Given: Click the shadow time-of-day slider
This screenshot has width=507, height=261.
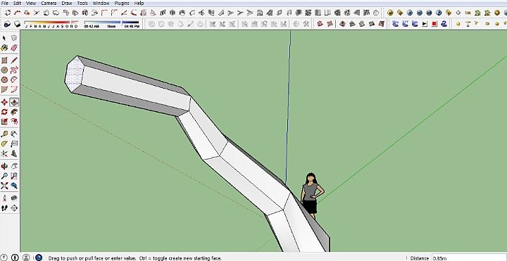Looking at the screenshot, I should (111, 23).
